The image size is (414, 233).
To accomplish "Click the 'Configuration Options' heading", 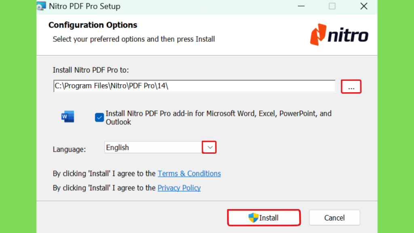I will tap(93, 25).
